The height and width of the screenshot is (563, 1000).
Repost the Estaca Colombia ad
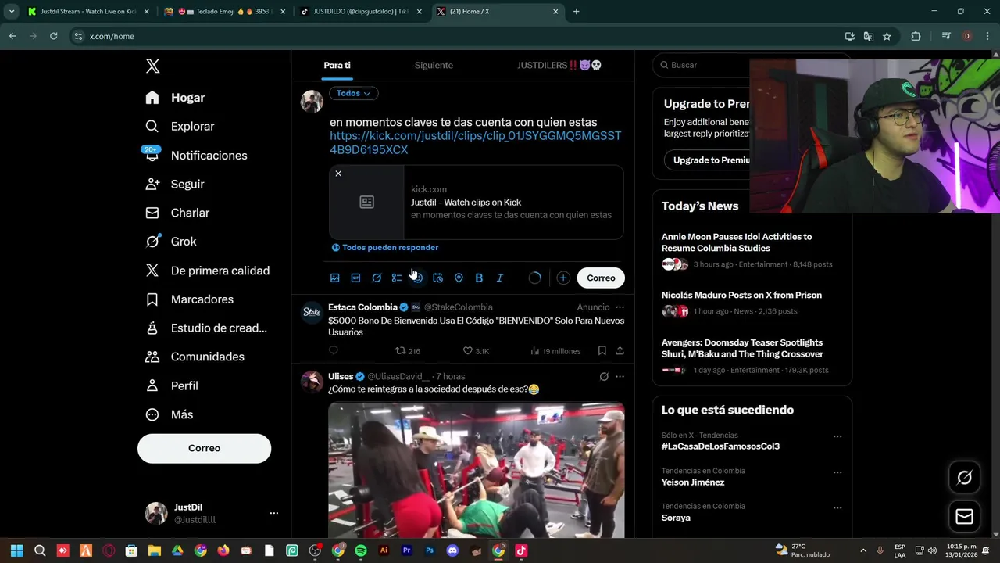pos(407,351)
